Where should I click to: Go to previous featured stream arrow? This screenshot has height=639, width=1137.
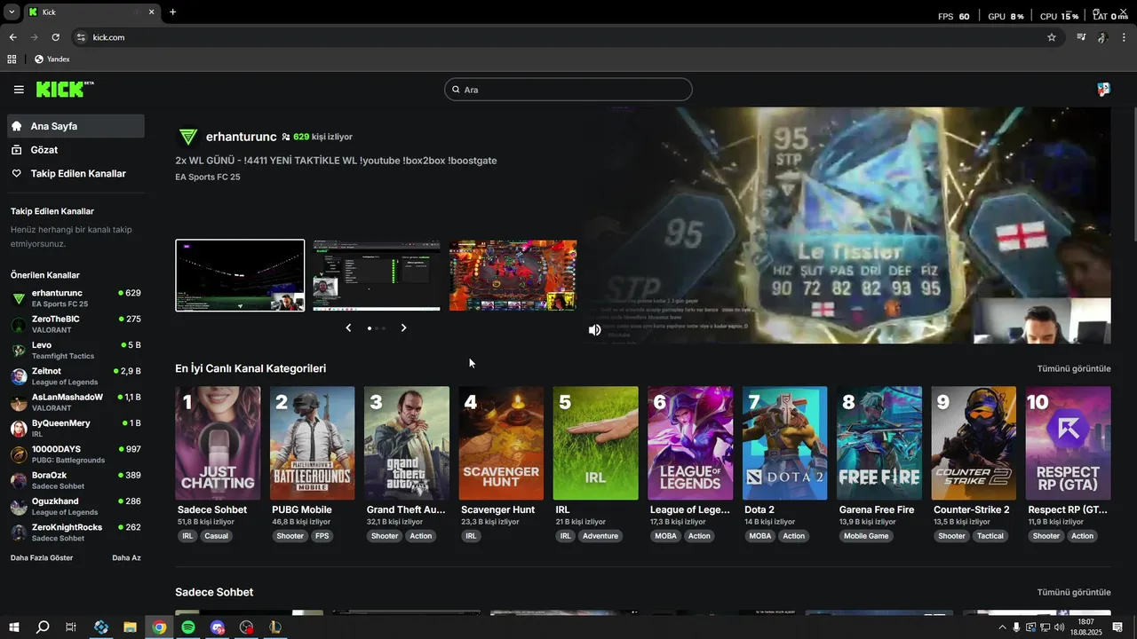pos(348,328)
